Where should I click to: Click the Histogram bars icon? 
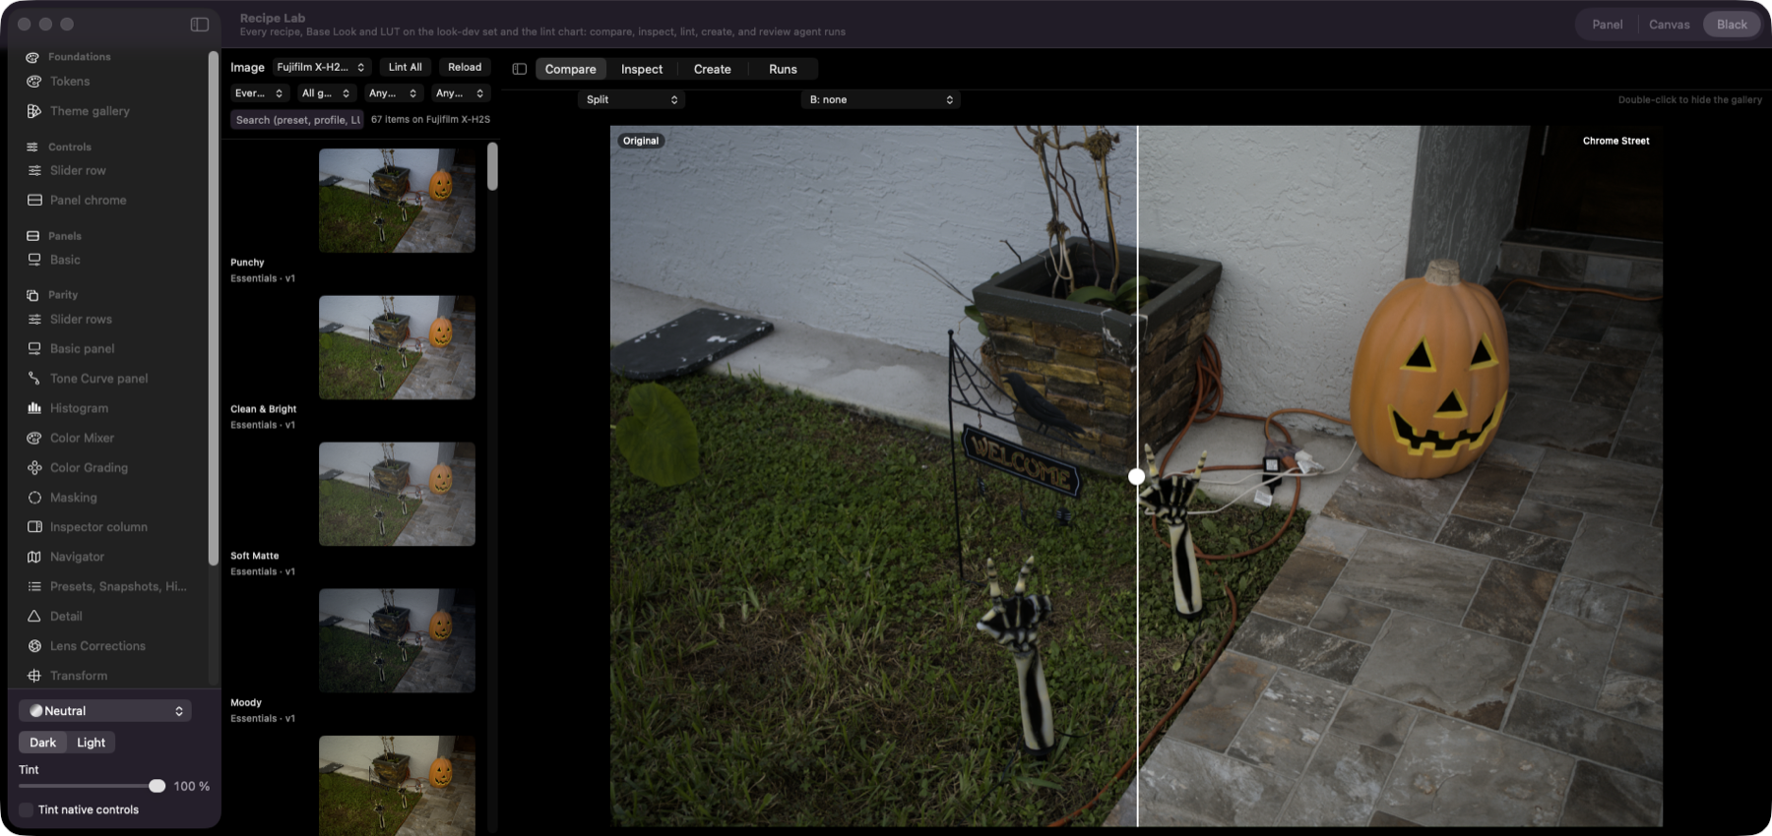pos(34,408)
